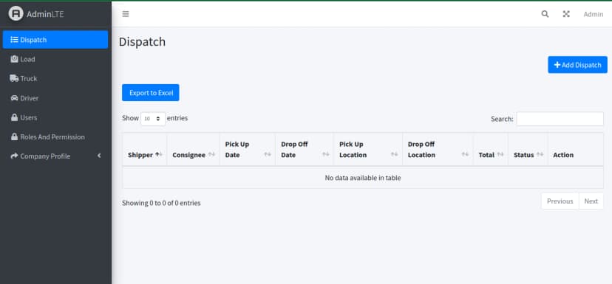Focus the table Search input field
The height and width of the screenshot is (284, 612).
point(560,119)
